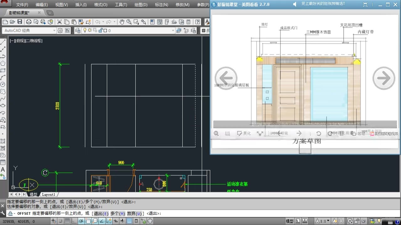
Task: Open the viewport [-] controls menu
Action: tap(12, 41)
